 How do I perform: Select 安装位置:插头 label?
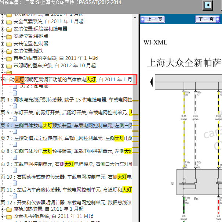pyautogui.click(x=29, y=51)
